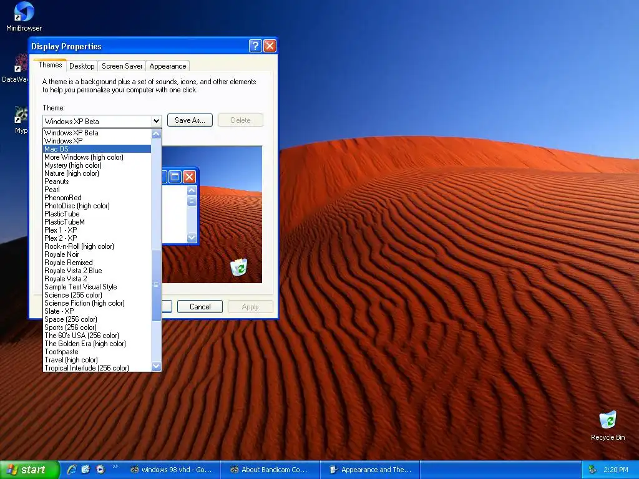
Task: Choose Nature (high color) theme
Action: (97, 173)
